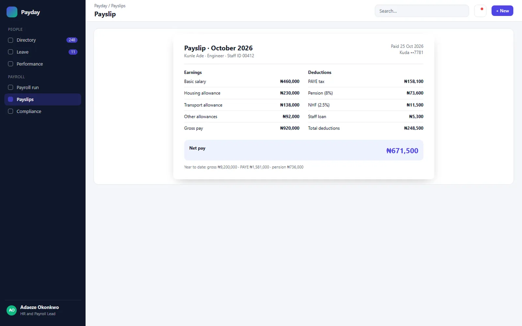Open the Performance page
Image resolution: width=522 pixels, height=326 pixels.
[43, 64]
